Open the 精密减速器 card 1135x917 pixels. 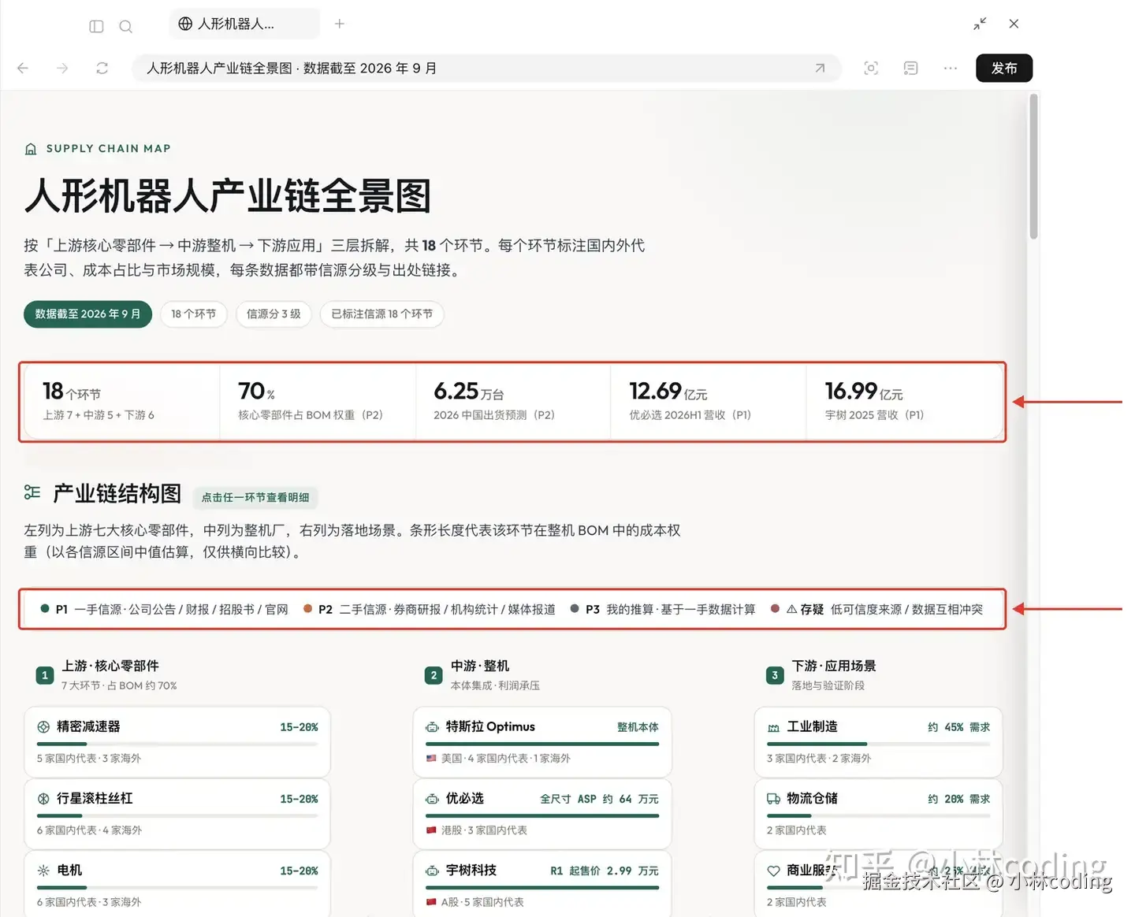pyautogui.click(x=177, y=741)
